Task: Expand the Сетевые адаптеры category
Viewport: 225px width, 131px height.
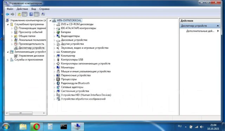Action: click(x=54, y=87)
